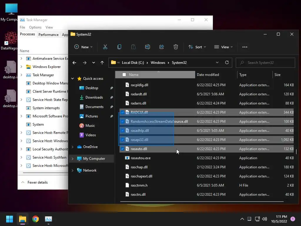The image size is (301, 226).
Task: Open address bar history dropdown
Action: coord(217,62)
